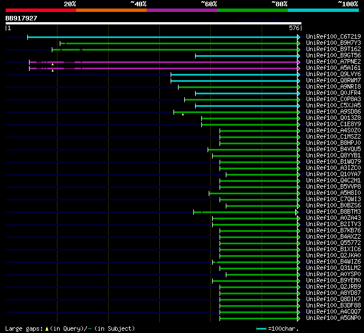This screenshot has width=364, height=333.
Task: Click the yellow gap marker under UniRef100_A9SD86 bar
Action: click(x=183, y=114)
